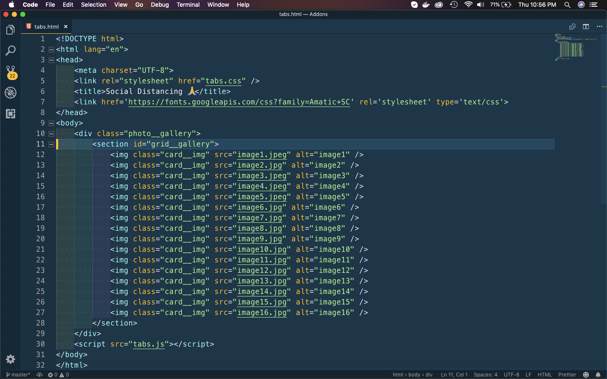Click the tabs.css link on line 5
This screenshot has height=379, width=607.
click(x=223, y=81)
